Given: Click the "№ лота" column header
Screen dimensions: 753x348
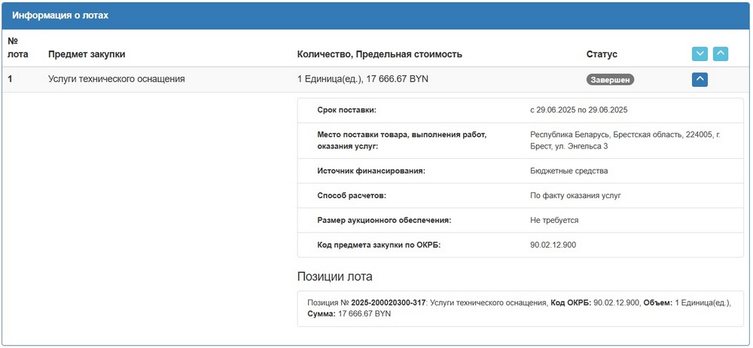Looking at the screenshot, I should point(18,47).
